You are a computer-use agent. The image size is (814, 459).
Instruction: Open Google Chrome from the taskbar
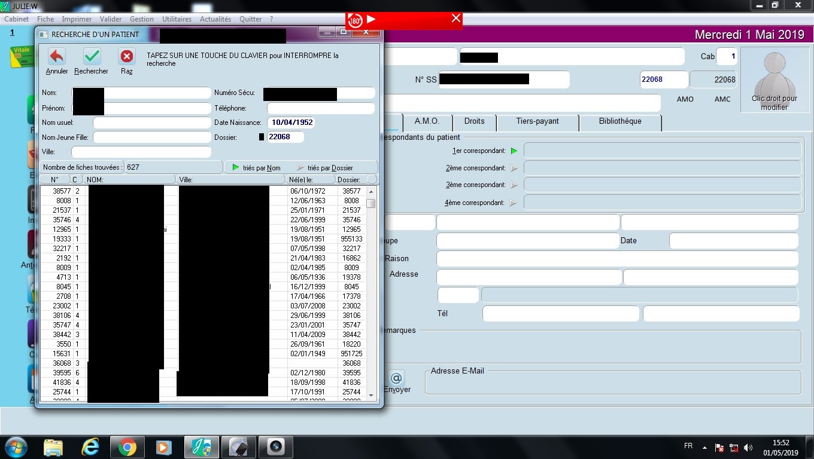(127, 446)
